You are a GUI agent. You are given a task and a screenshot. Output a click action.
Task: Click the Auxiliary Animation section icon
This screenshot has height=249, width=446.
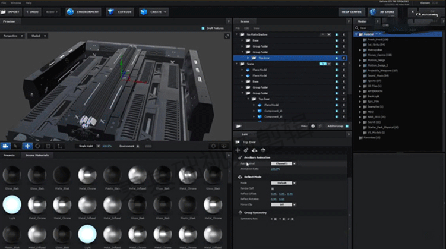coord(239,158)
